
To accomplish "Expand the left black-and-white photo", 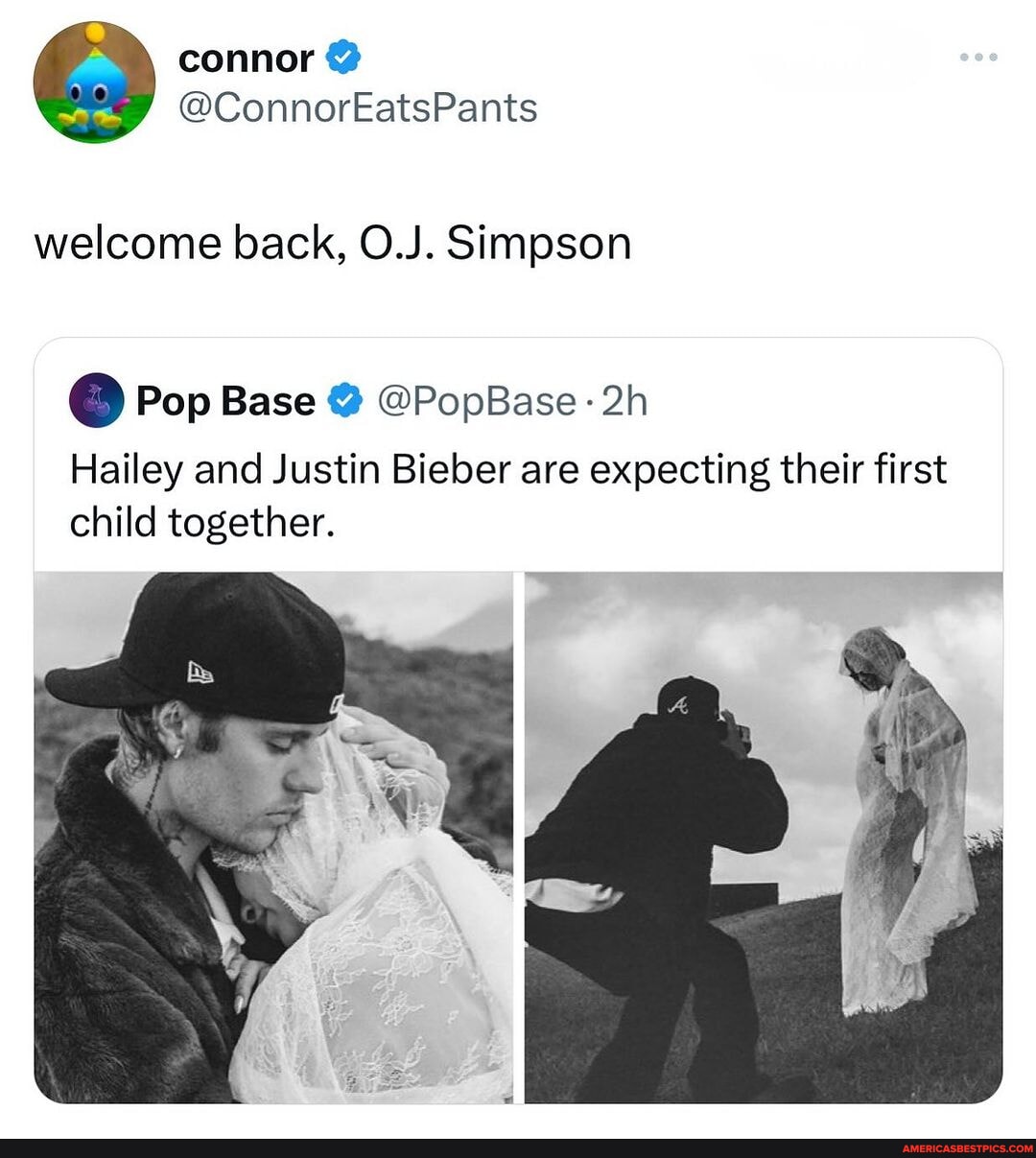I will point(273,835).
